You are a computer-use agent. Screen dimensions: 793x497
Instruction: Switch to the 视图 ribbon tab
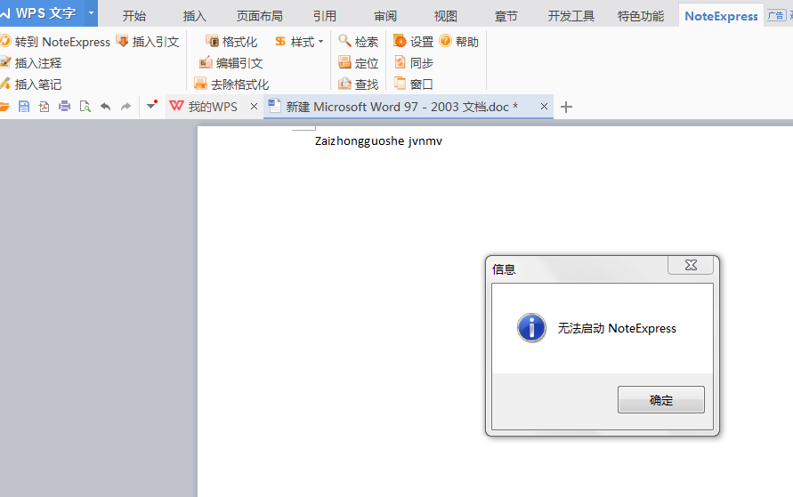click(446, 16)
